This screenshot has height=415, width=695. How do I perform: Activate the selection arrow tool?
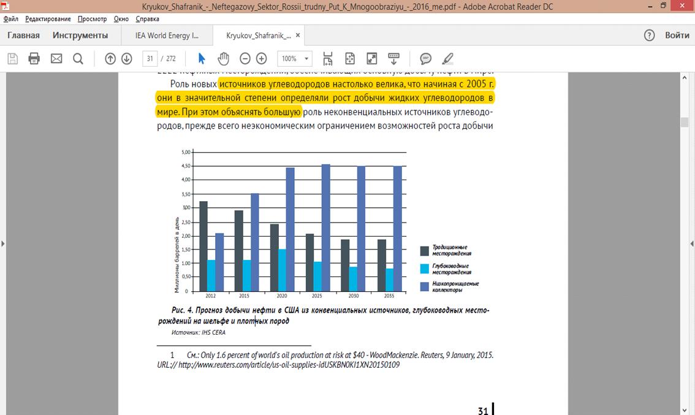202,59
